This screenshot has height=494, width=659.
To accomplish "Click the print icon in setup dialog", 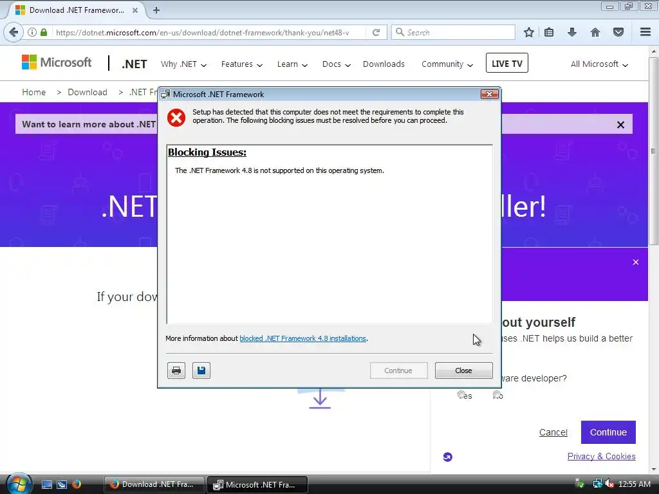I will 176,370.
